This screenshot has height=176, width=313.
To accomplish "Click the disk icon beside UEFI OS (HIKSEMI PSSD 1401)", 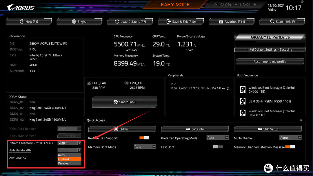I will [x=243, y=101].
